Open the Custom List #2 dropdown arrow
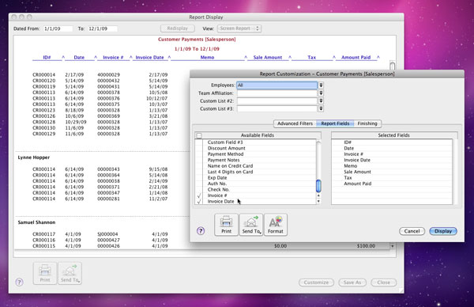474x307 pixels. (321, 100)
